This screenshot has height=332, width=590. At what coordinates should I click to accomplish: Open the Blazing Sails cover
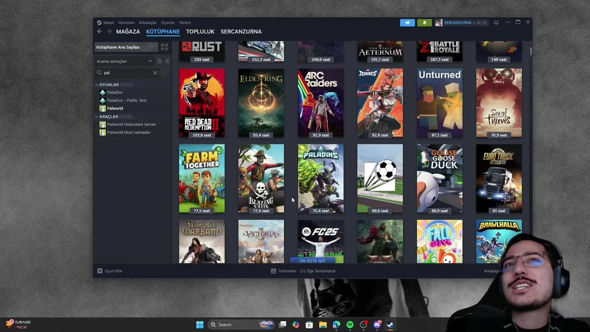(261, 178)
